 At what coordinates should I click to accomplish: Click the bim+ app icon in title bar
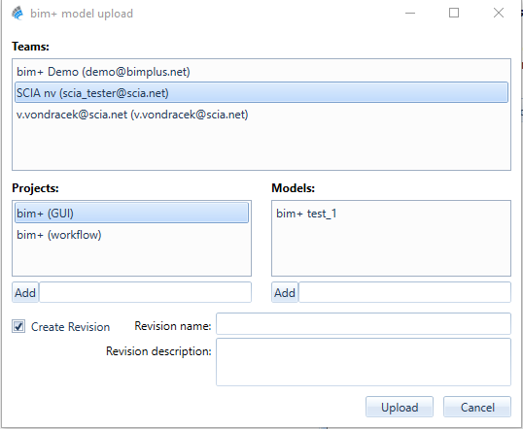pos(17,14)
